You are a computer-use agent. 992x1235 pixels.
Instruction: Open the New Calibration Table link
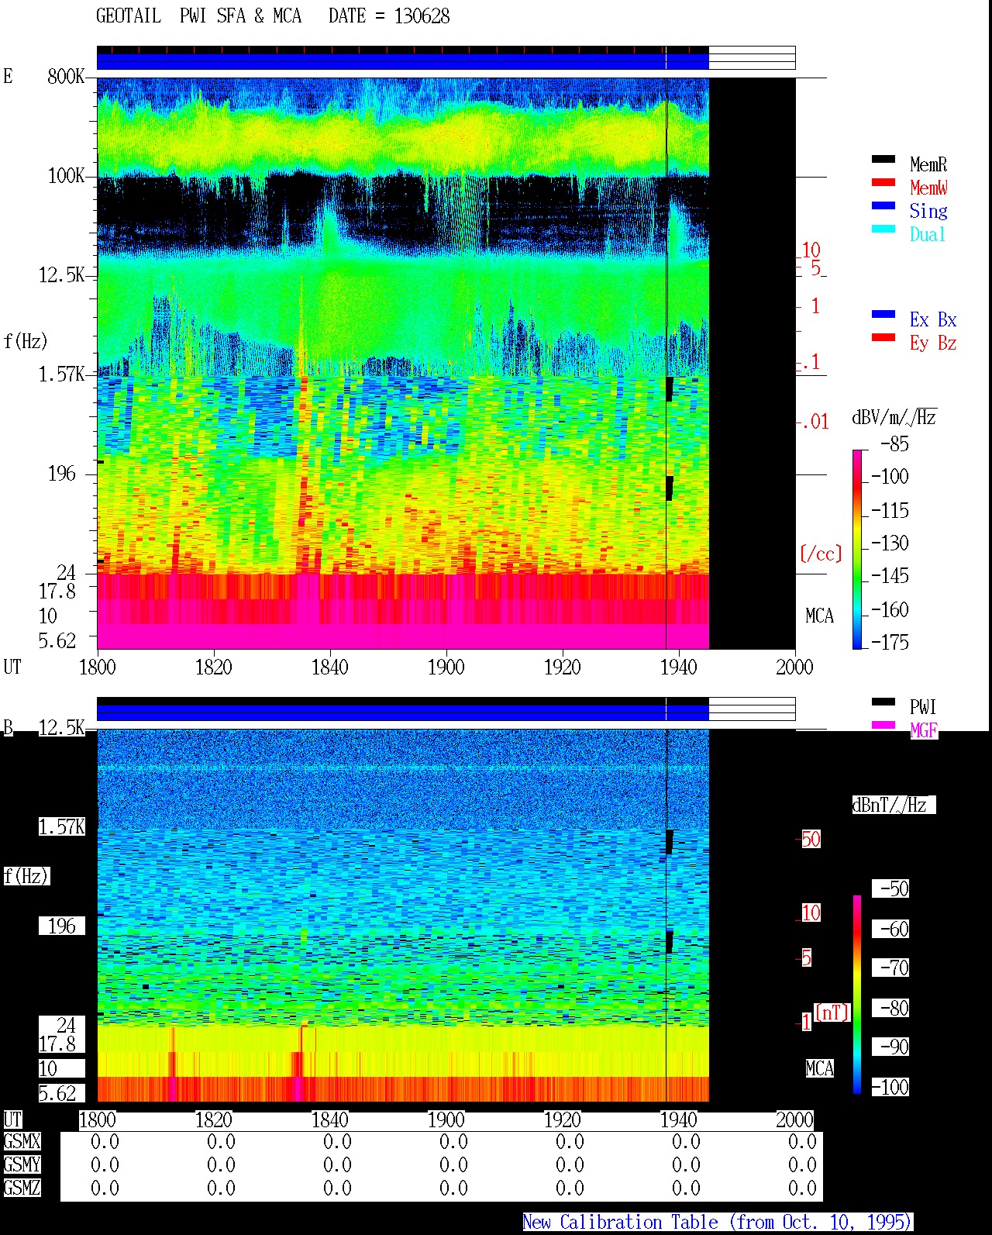coord(718,1223)
